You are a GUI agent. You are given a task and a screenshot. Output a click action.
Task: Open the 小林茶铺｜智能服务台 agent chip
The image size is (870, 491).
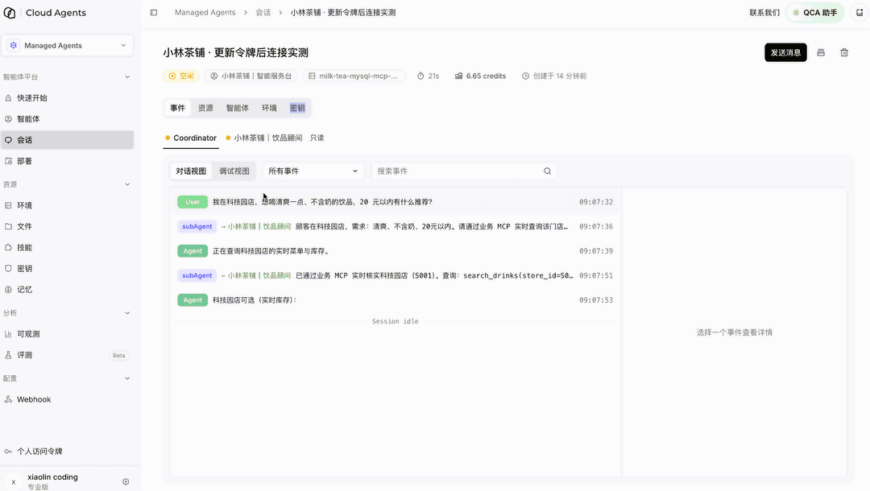251,76
